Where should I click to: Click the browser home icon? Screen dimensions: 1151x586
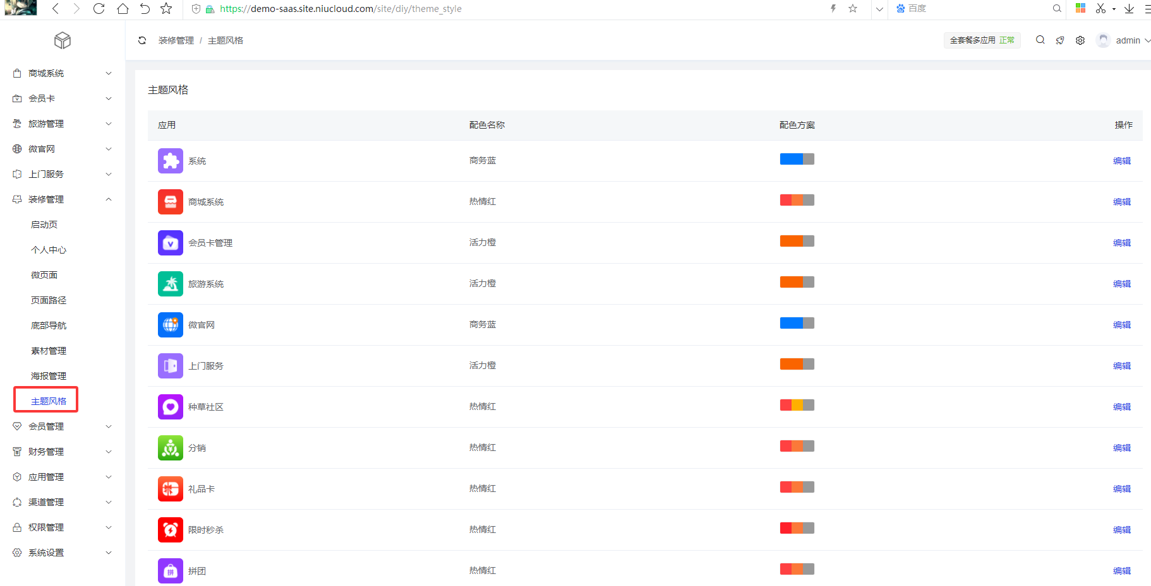[x=123, y=9]
